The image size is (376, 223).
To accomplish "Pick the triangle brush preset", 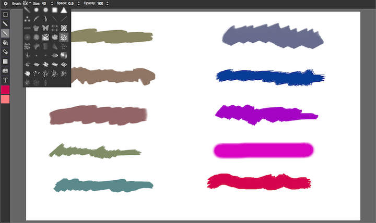I will (x=64, y=10).
